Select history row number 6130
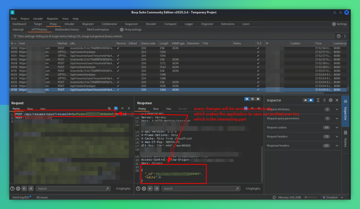 tap(178, 90)
